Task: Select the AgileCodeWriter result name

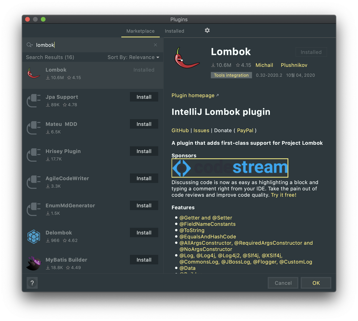Action: (x=67, y=178)
